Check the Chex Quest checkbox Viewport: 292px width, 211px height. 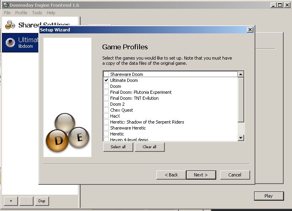106,110
